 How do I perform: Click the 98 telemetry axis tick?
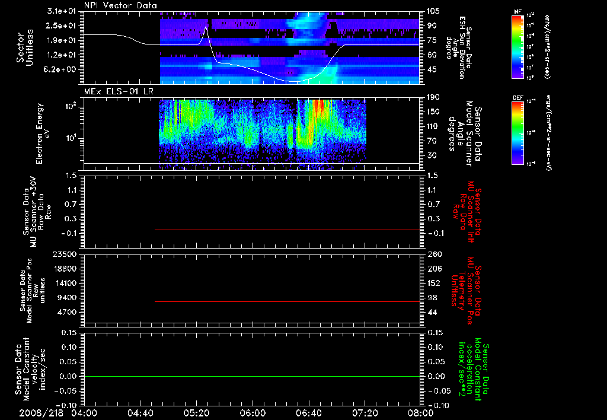pyautogui.click(x=432, y=298)
